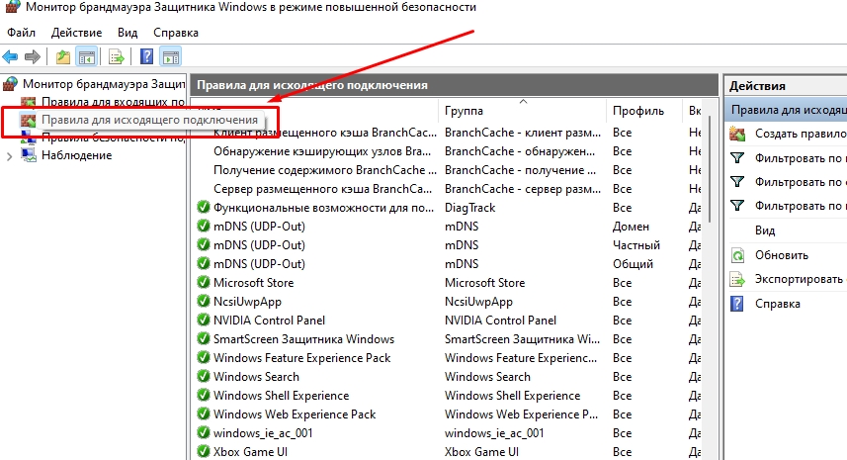This screenshot has width=847, height=460.
Task: Open help via toolbar question mark icon
Action: (146, 56)
